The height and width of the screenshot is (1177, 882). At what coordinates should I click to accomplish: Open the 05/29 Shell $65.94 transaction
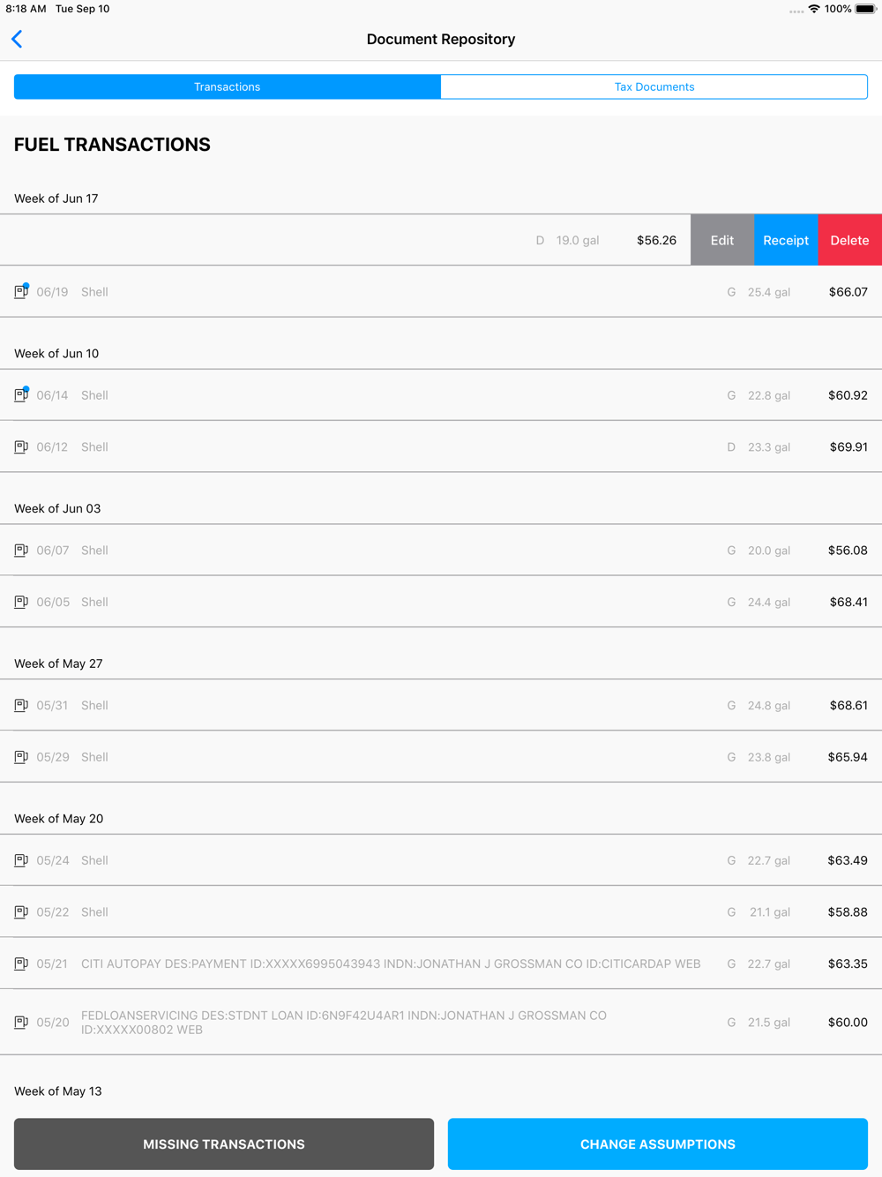[441, 757]
